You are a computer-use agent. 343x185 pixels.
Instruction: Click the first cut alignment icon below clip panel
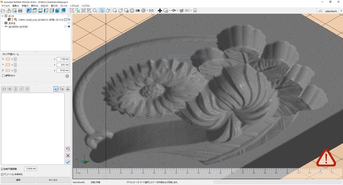click(x=4, y=89)
